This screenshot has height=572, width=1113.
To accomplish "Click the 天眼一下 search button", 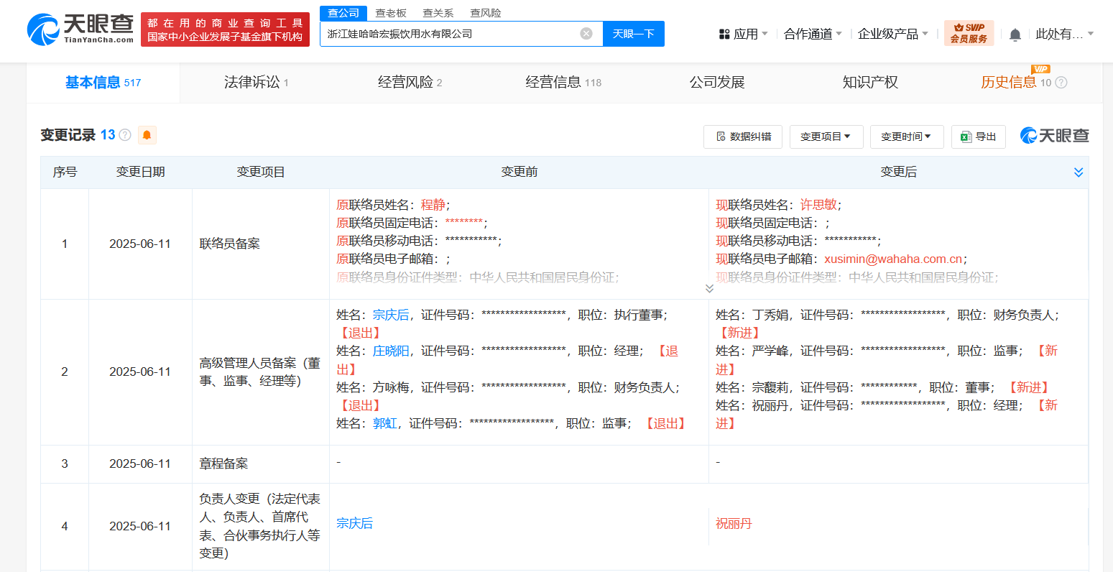I will click(x=633, y=34).
